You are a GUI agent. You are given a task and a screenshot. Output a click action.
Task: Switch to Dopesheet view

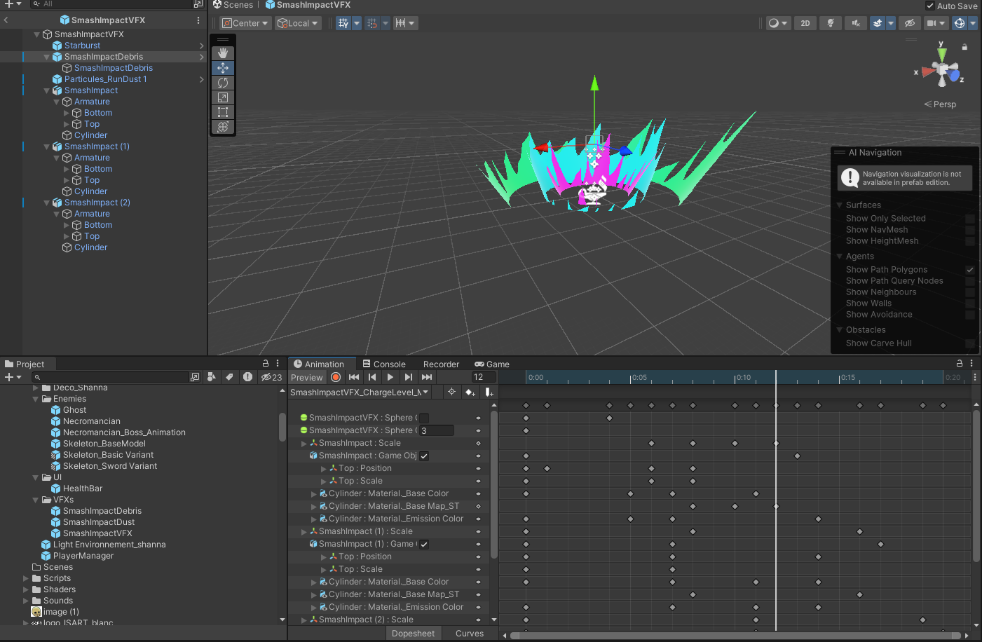413,633
